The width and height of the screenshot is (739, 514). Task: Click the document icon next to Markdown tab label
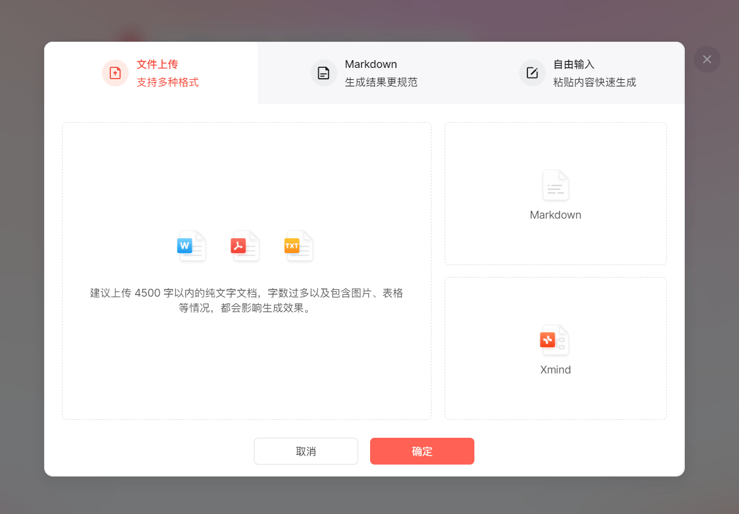(324, 73)
